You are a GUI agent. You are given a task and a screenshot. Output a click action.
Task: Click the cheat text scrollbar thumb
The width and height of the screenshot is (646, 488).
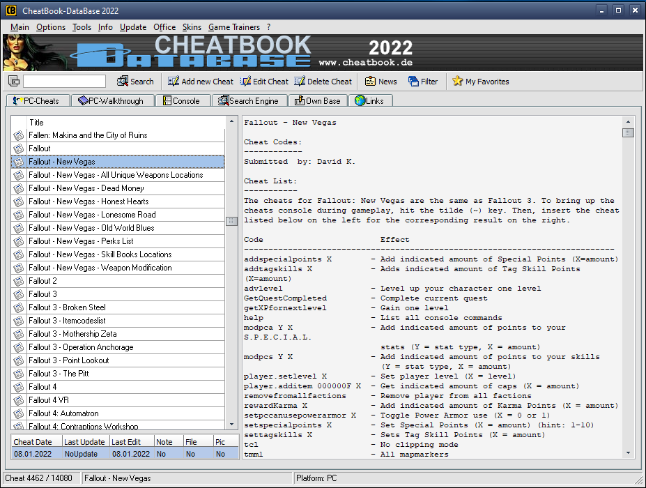(628, 132)
